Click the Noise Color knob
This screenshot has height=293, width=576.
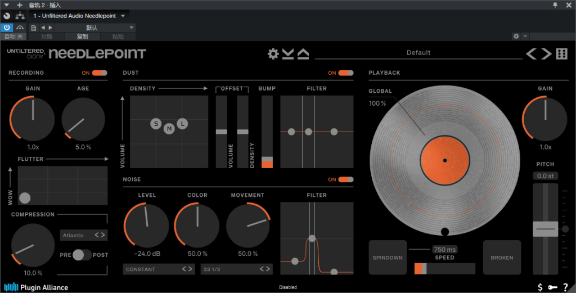pyautogui.click(x=197, y=226)
